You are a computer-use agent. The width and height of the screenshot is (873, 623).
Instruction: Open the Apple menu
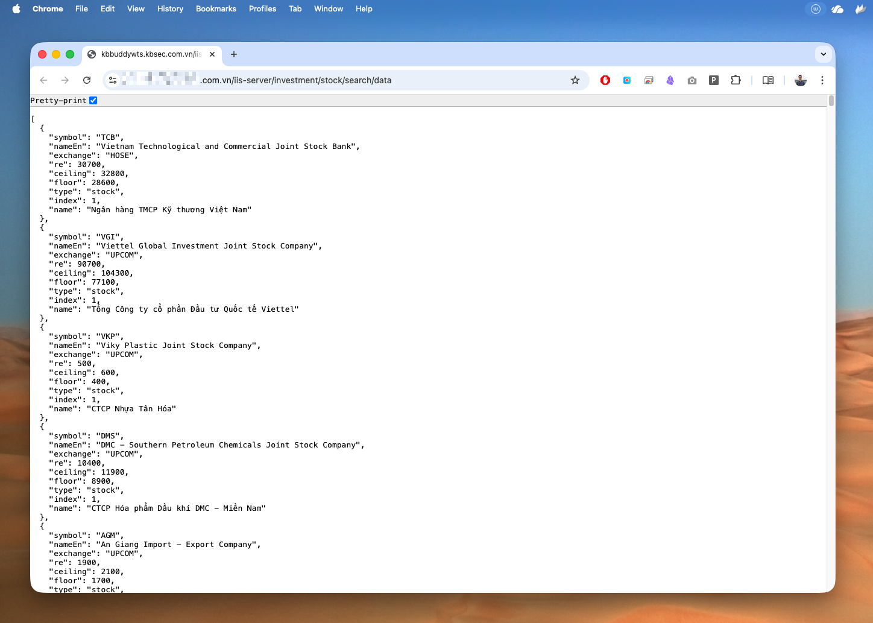point(16,9)
